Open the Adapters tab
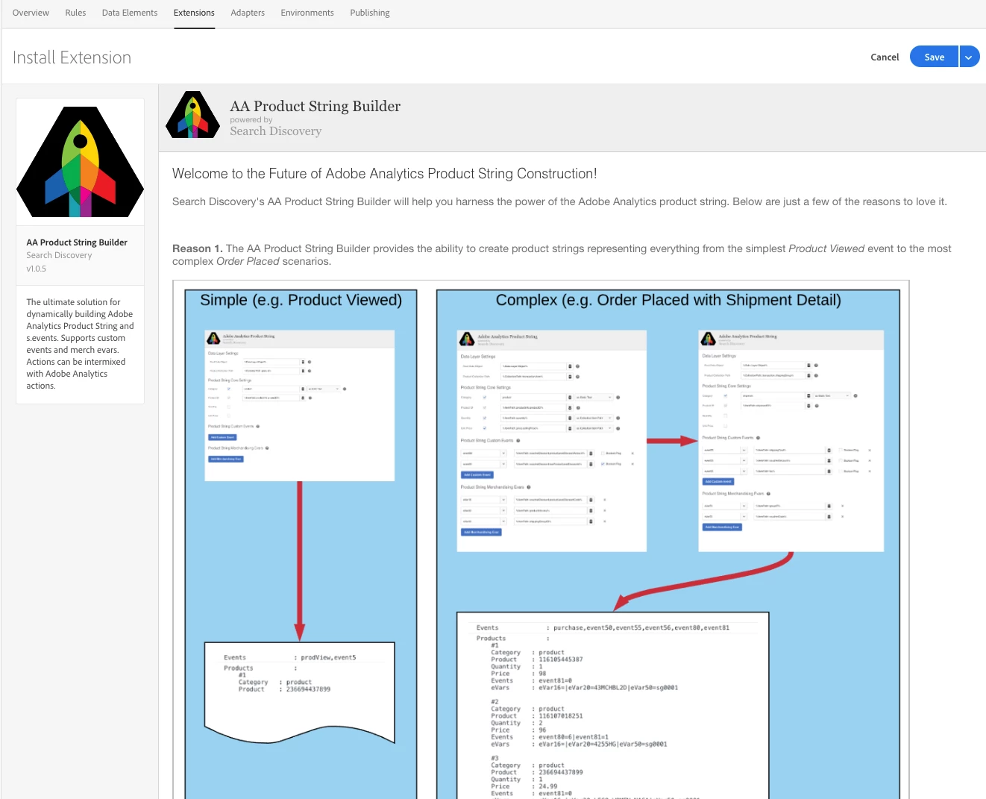This screenshot has width=986, height=799. click(x=248, y=13)
